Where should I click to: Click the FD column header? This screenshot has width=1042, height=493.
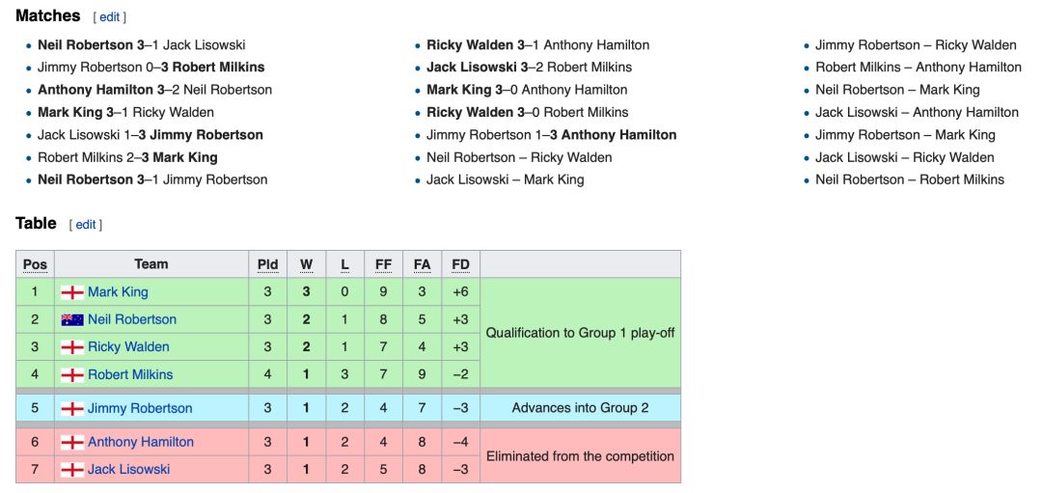tap(460, 264)
